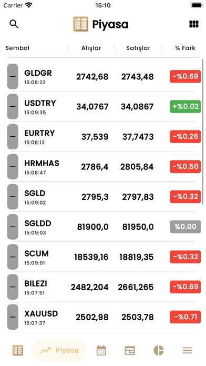This screenshot has width=206, height=366.
Task: Switch to grid view icon
Action: (193, 24)
